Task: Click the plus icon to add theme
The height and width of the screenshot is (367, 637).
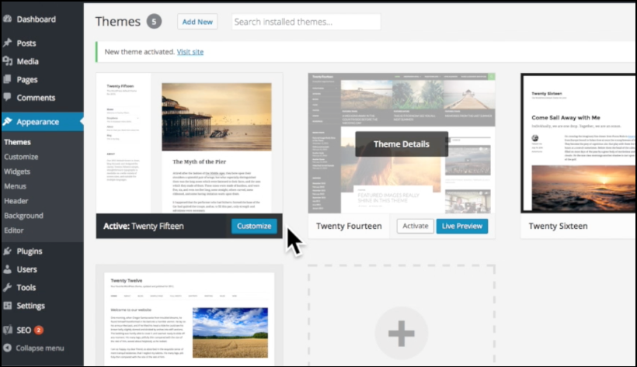Action: pos(402,334)
